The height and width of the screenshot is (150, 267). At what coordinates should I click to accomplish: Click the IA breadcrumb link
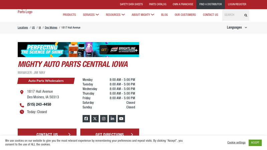(x=40, y=28)
